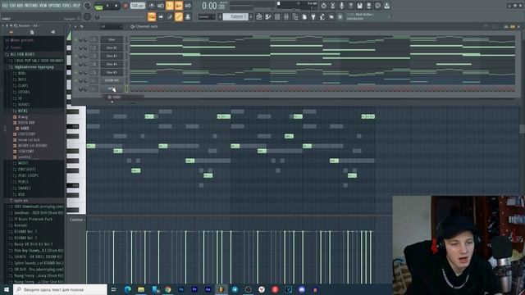
Task: Open the EDIT menu
Action: click(12, 6)
